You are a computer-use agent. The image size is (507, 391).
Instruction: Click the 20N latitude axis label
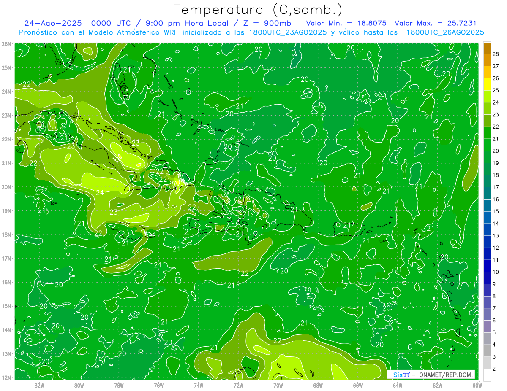(6, 187)
